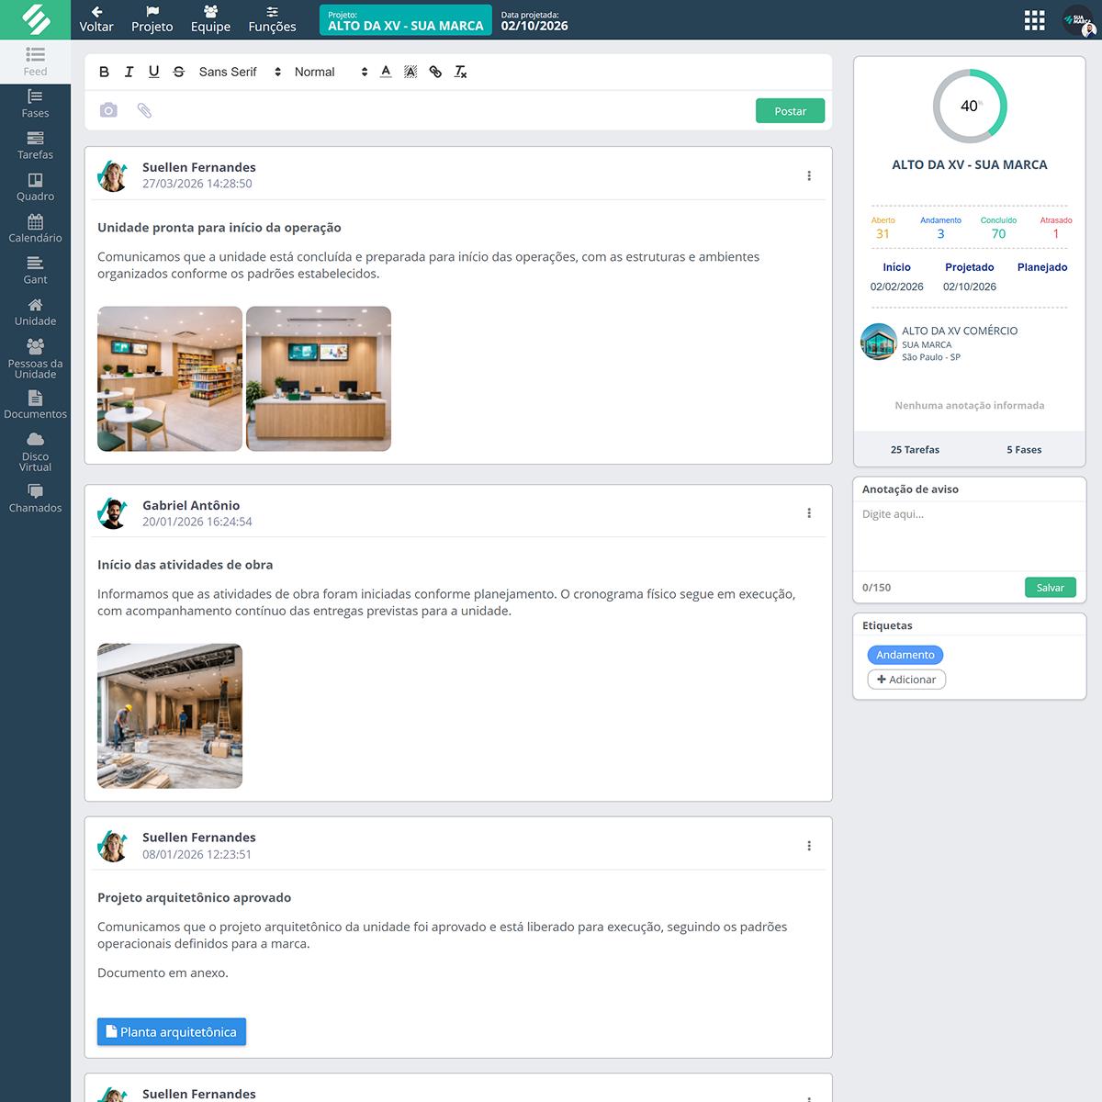Toggle bold formatting in the editor
The width and height of the screenshot is (1102, 1102).
(104, 71)
